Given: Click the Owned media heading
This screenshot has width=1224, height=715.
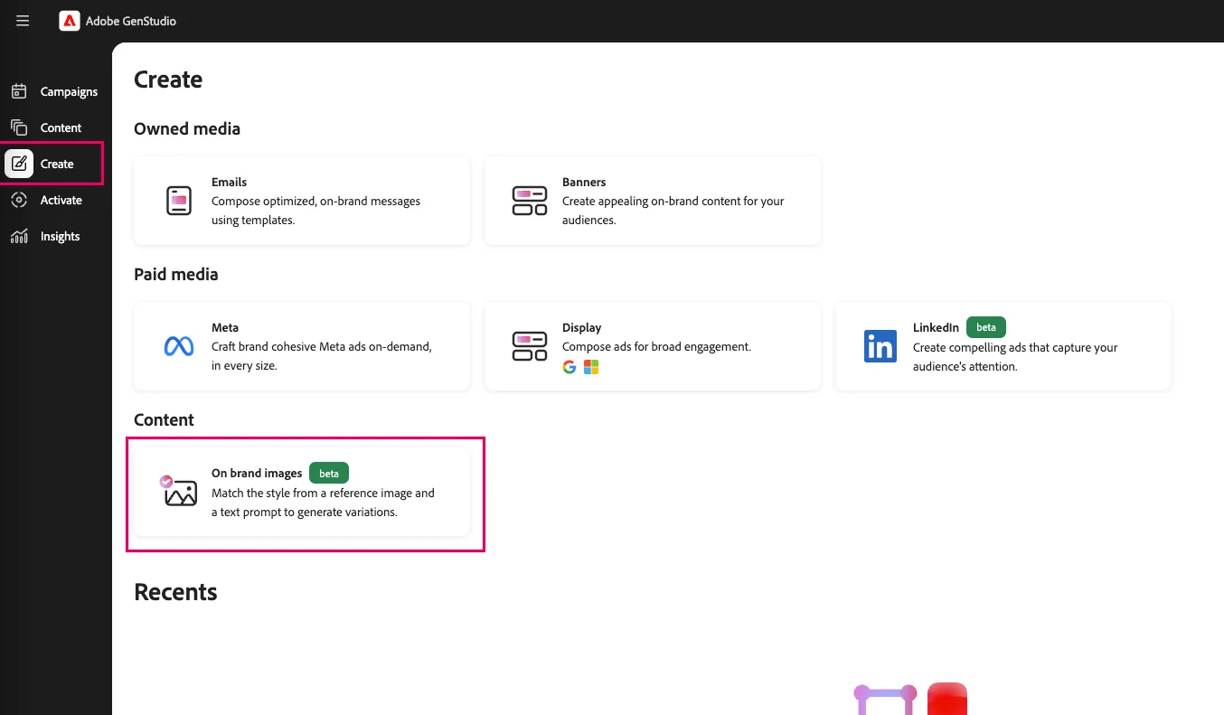Looking at the screenshot, I should coord(187,128).
